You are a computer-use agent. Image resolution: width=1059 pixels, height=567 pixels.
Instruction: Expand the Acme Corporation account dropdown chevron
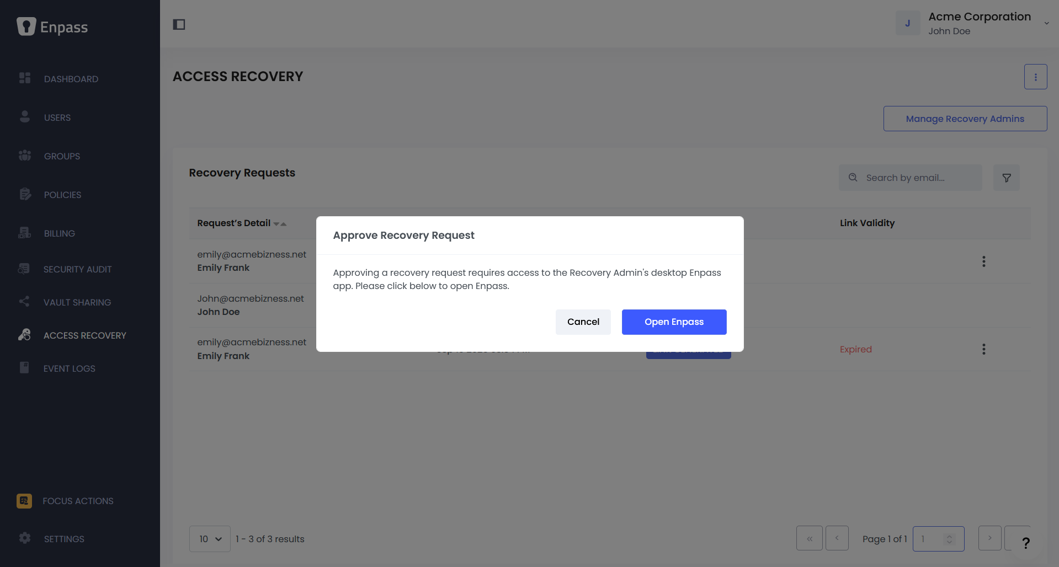pyautogui.click(x=1046, y=23)
